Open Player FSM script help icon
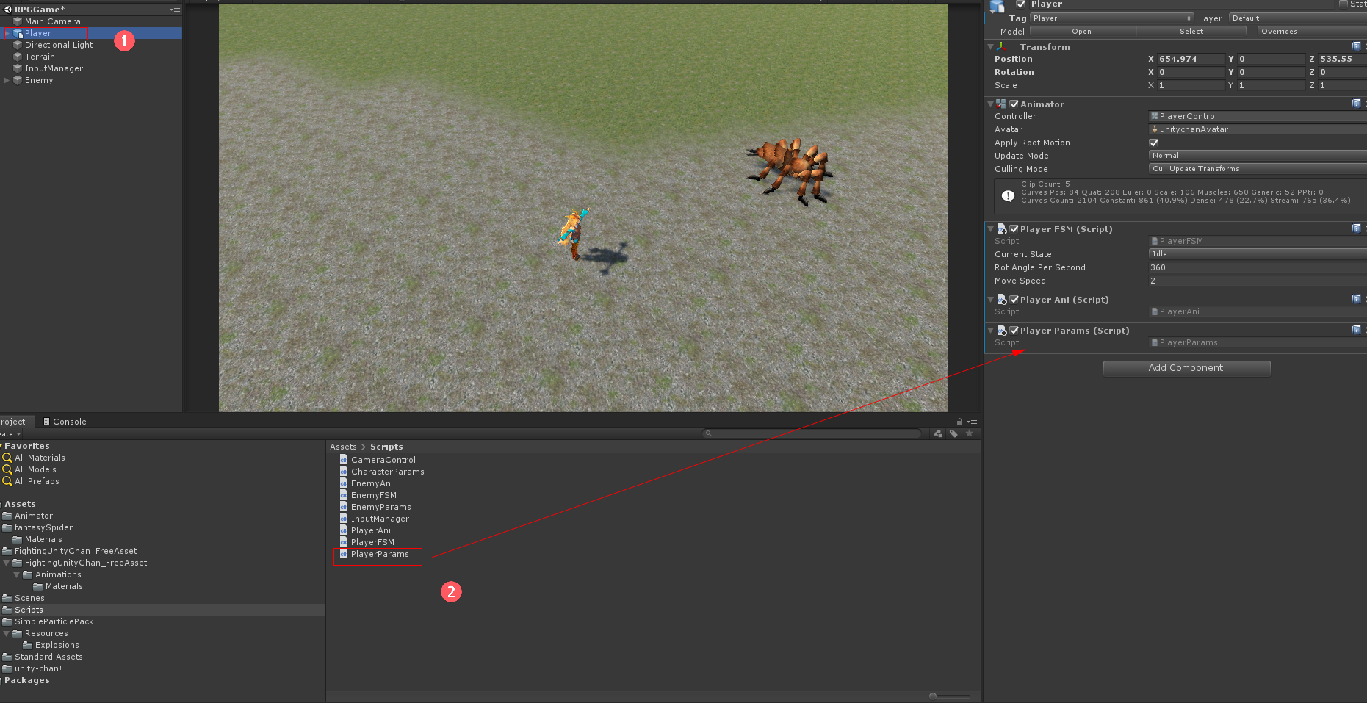Screen dimensions: 1367x703 tap(1356, 228)
